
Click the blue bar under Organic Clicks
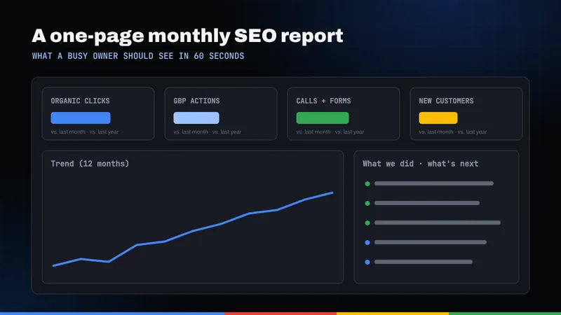pyautogui.click(x=81, y=118)
